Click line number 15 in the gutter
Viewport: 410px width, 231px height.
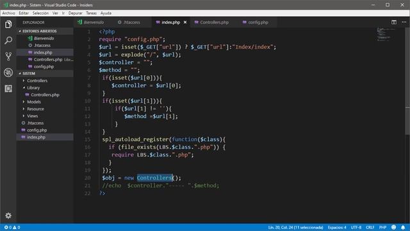87,139
